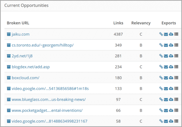Click the email icon for boxcloud.com/ row
The width and height of the screenshot is (182, 127).
click(166, 78)
